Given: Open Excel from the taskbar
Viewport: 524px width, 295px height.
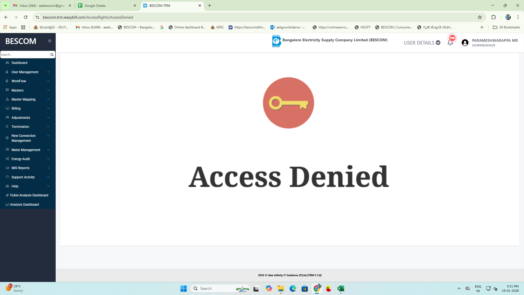Looking at the screenshot, I should (x=341, y=288).
